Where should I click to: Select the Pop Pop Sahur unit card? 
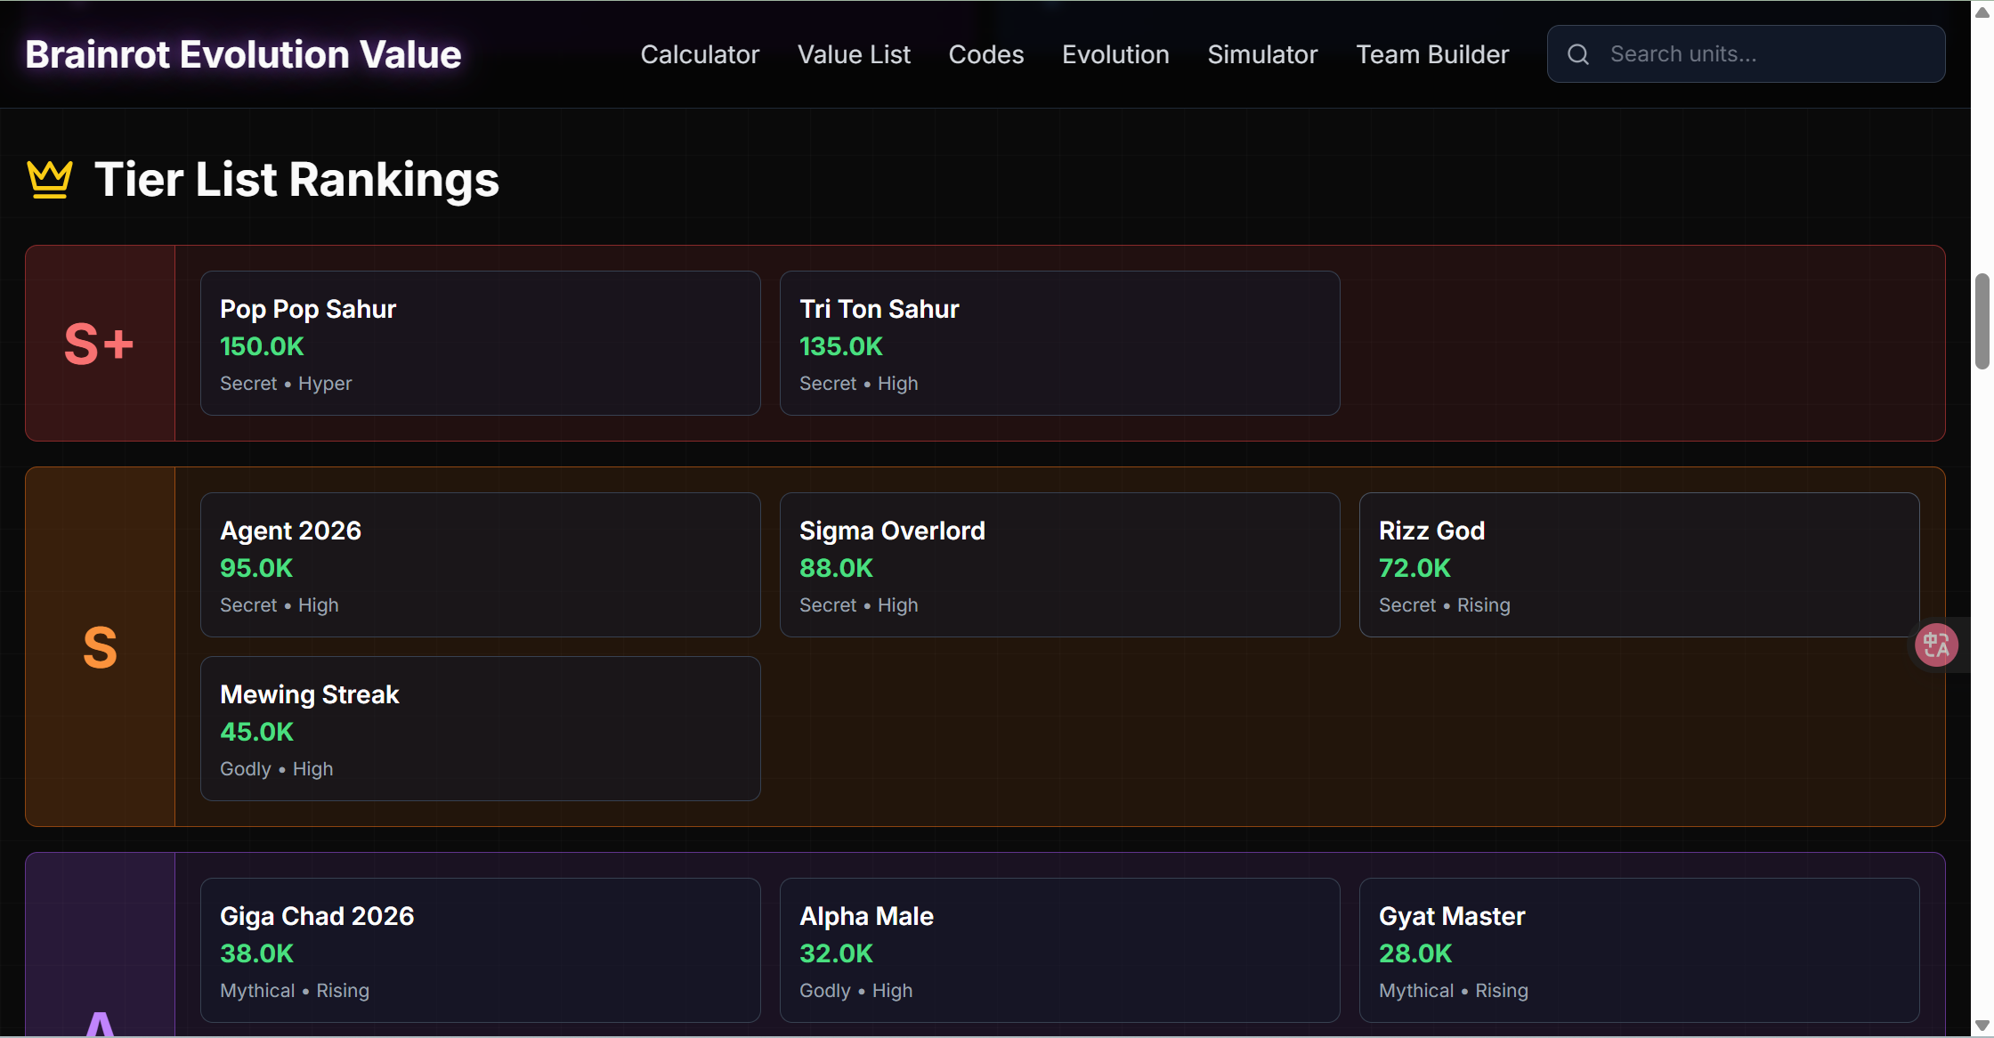point(481,343)
